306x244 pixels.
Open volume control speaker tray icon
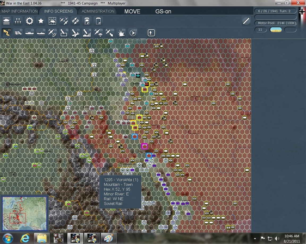(x=277, y=238)
